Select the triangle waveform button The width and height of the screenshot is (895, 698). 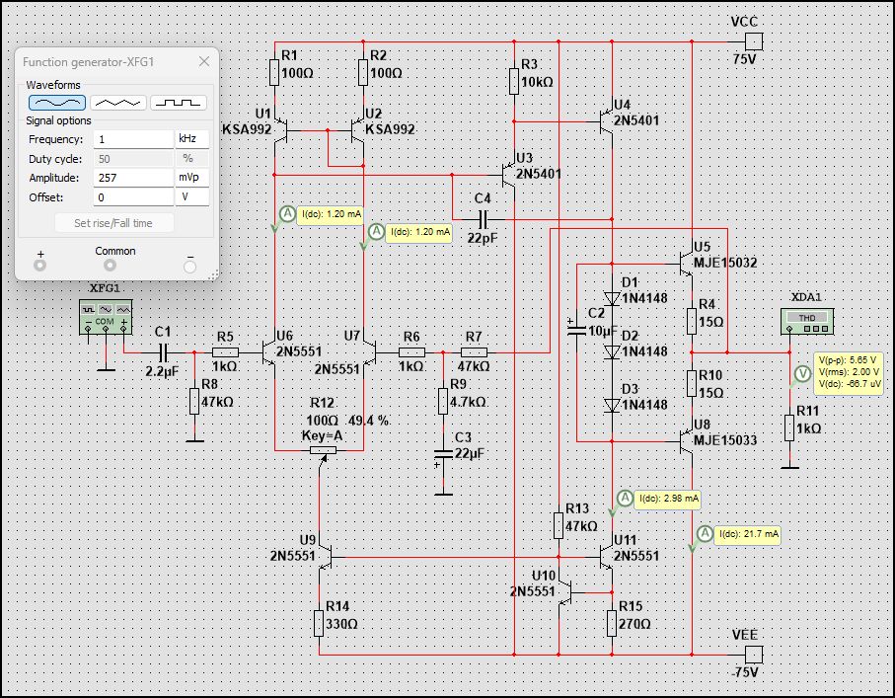pos(117,103)
